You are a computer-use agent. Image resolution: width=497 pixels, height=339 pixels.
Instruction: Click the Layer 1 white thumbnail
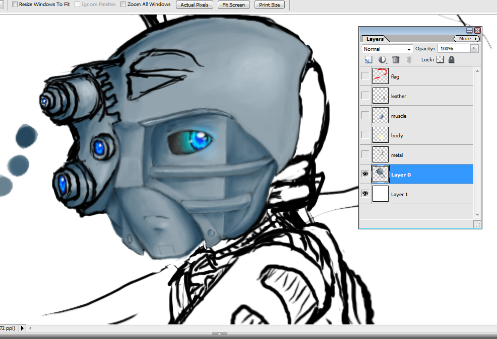coord(380,194)
